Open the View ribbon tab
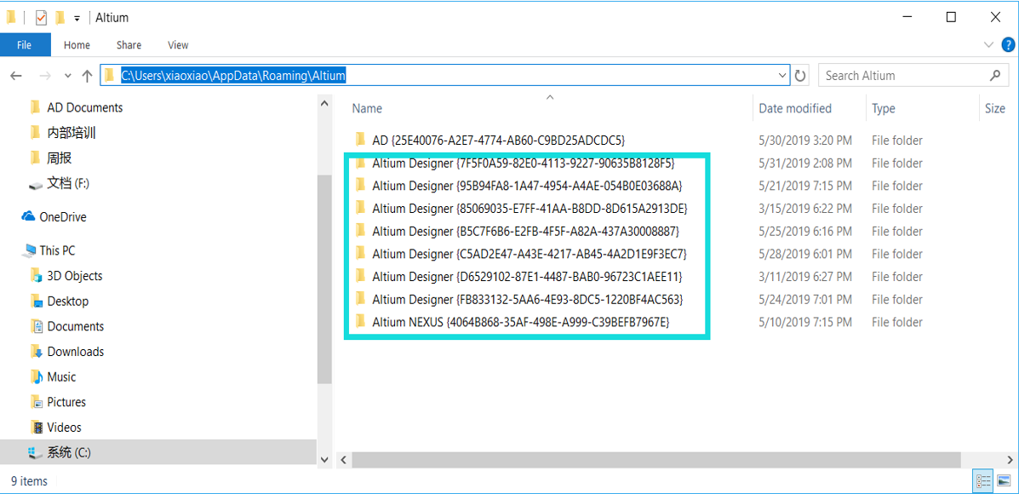1019x494 pixels. click(x=178, y=45)
